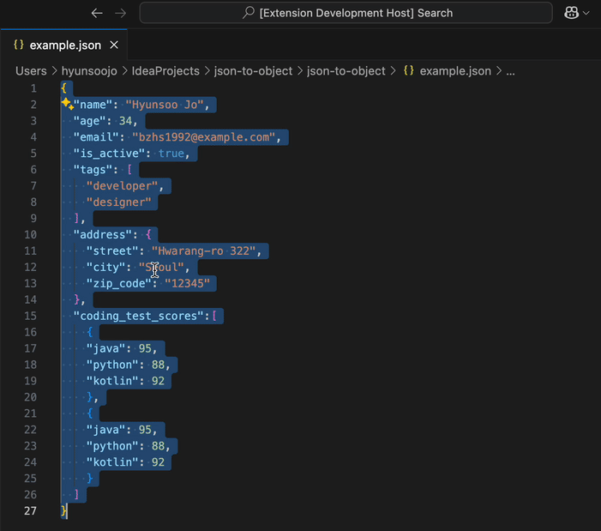The image size is (601, 531).
Task: Click the "is_active" key text
Action: [x=109, y=154]
